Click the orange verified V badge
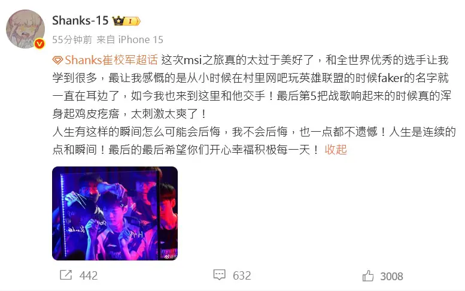Screen dimensions: 465x291 point(39,44)
